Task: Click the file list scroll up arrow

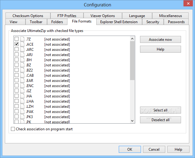Action: 132,39
